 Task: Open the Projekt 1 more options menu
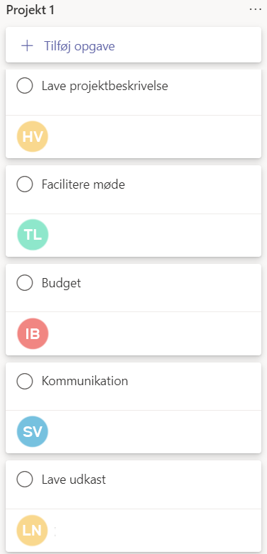pos(255,10)
